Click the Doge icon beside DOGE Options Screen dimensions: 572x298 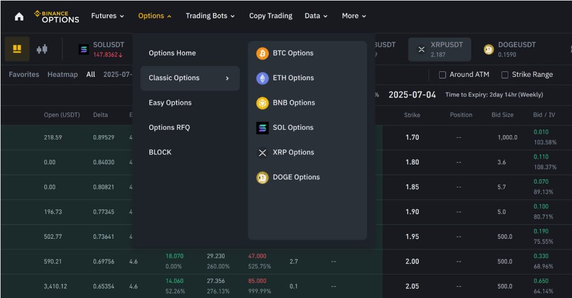[263, 177]
